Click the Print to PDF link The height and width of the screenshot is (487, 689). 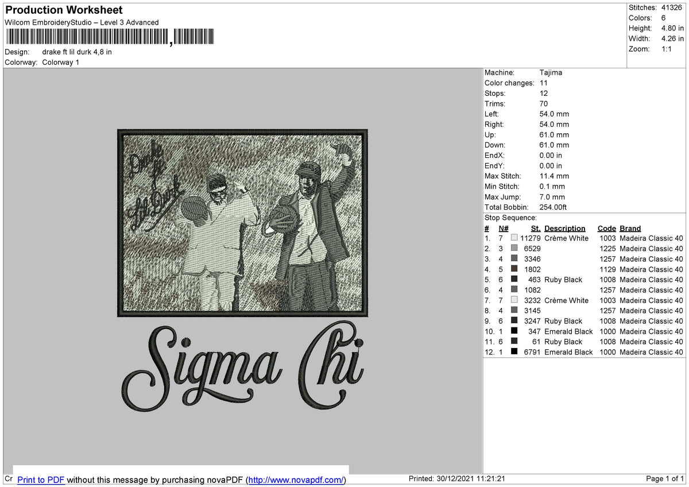(41, 480)
